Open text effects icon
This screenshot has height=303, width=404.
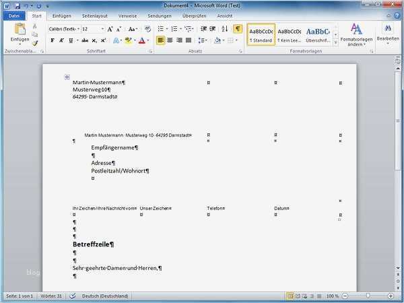(116, 40)
